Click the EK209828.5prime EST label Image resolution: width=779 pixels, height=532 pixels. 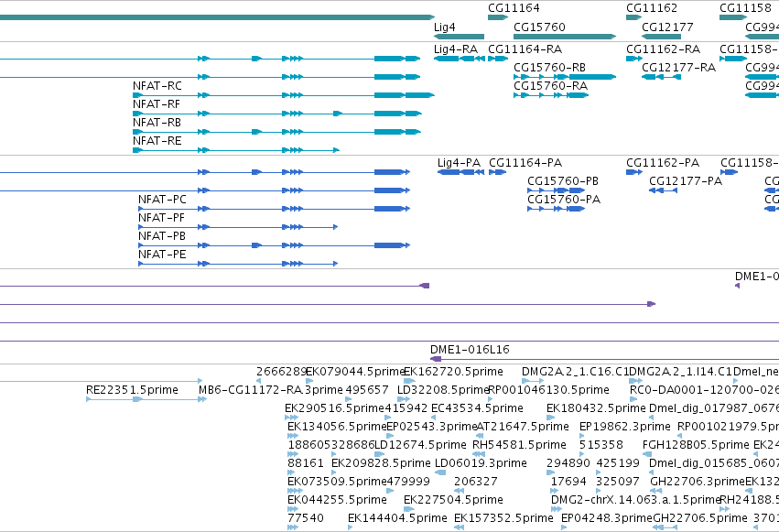click(381, 463)
